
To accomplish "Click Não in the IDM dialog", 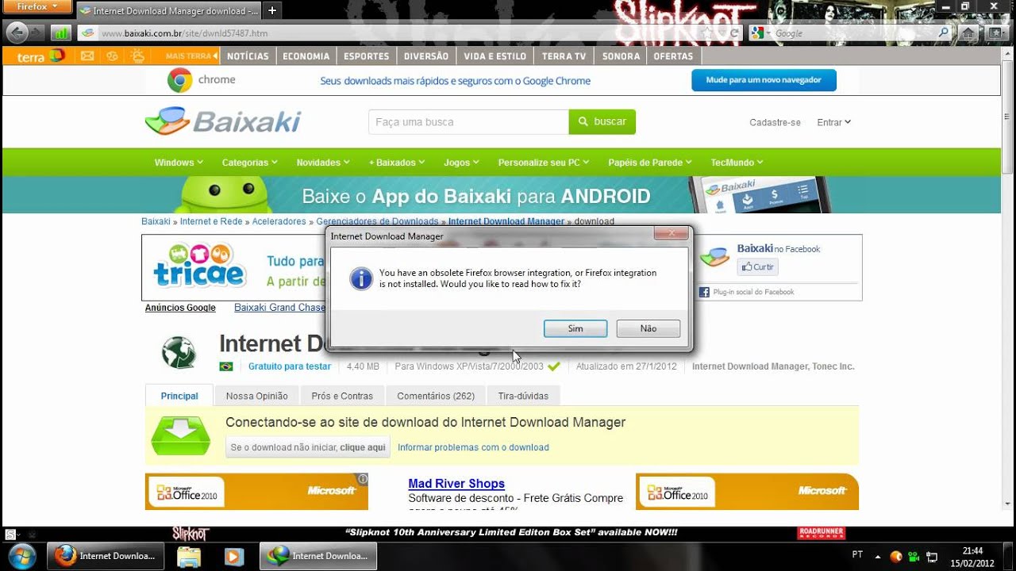I will [x=648, y=328].
